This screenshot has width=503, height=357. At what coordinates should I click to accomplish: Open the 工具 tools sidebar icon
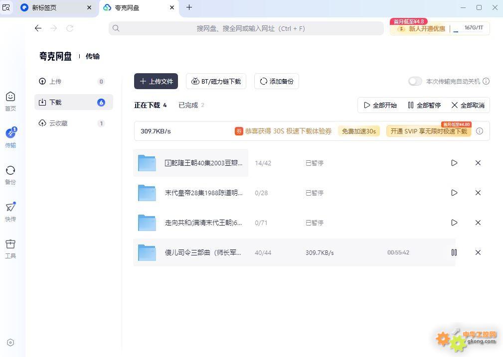tap(10, 248)
